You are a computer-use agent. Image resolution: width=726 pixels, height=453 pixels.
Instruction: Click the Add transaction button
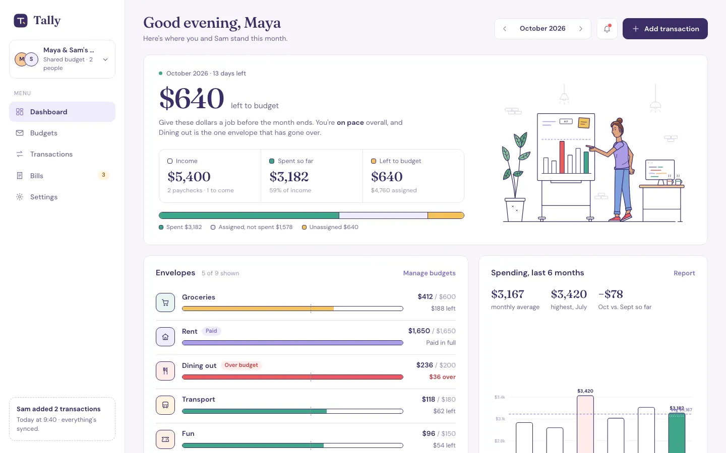(665, 29)
